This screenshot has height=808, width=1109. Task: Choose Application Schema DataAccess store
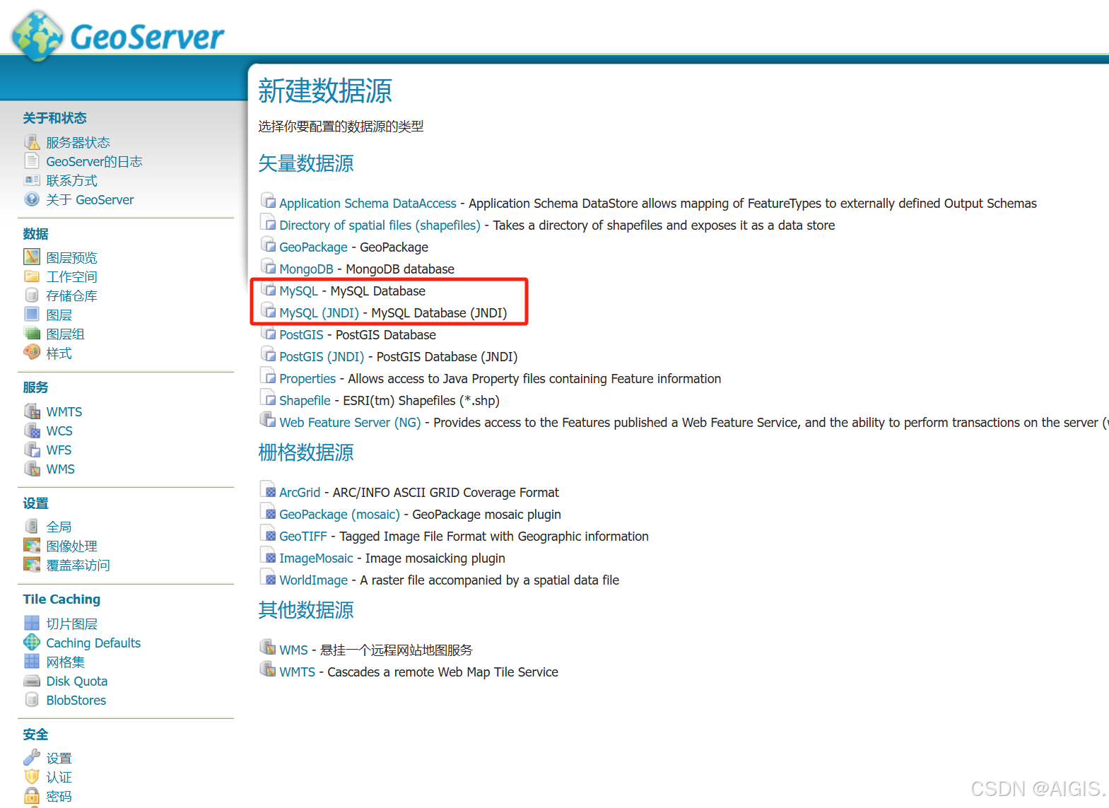tap(368, 204)
